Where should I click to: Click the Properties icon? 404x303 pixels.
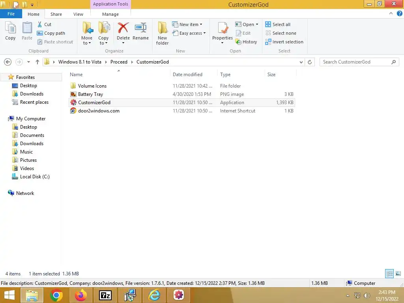(x=223, y=28)
